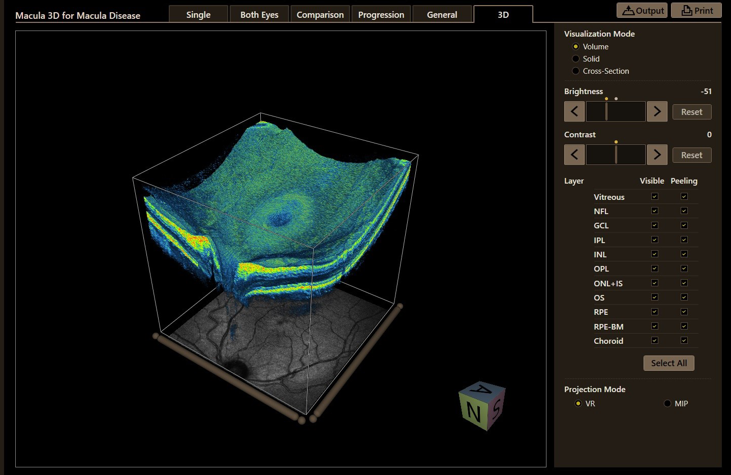The height and width of the screenshot is (475, 731).
Task: Open the Progression tab
Action: tap(381, 14)
